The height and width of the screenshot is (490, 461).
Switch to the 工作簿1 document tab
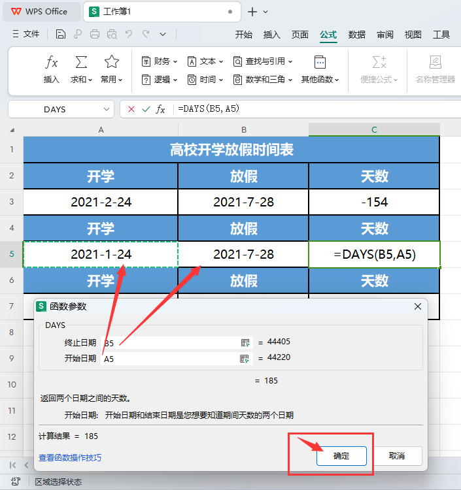[162, 12]
